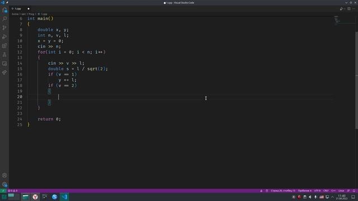Click the show desktop button on taskbar
This screenshot has width=358, height=201.
point(353,197)
